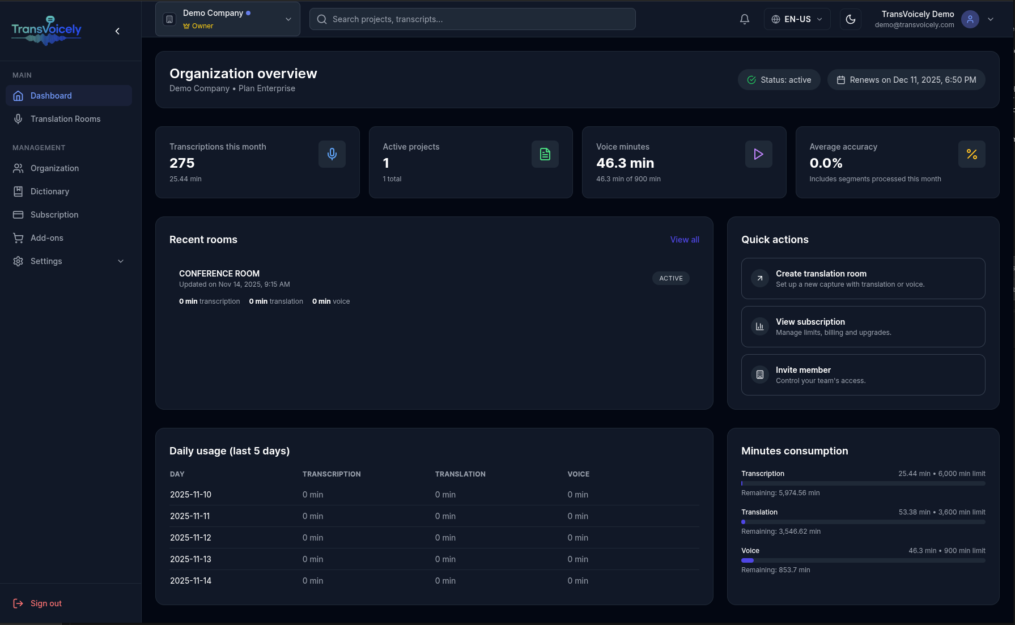Click demo@transvoicely.com email

click(914, 25)
